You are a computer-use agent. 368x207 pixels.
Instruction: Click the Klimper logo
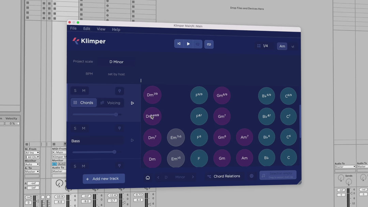pos(88,41)
